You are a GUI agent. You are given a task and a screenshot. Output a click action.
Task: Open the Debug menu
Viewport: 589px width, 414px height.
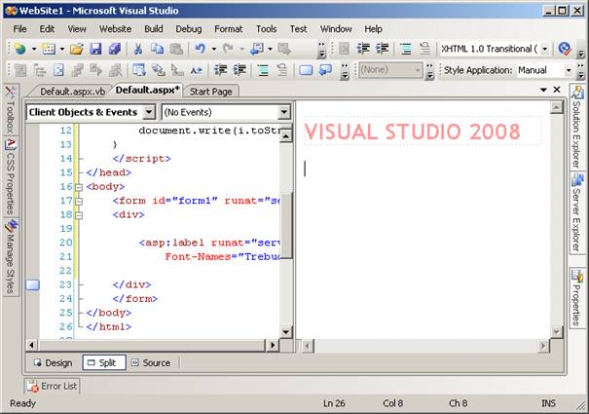(189, 29)
